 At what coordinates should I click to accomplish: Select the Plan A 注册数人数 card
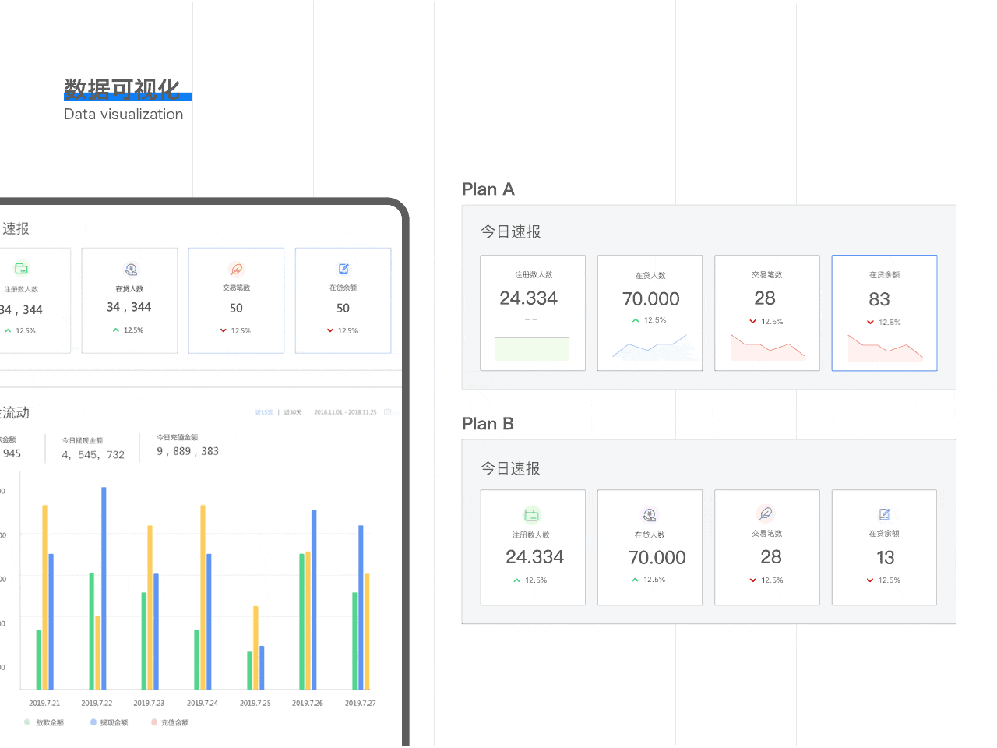[x=533, y=313]
